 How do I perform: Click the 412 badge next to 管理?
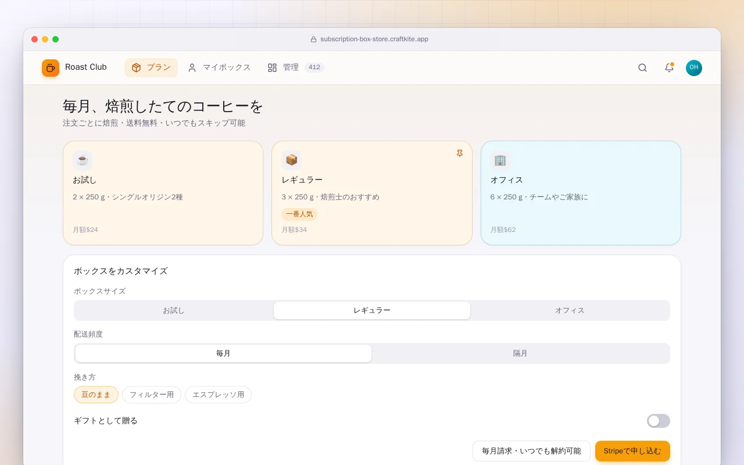click(x=314, y=67)
